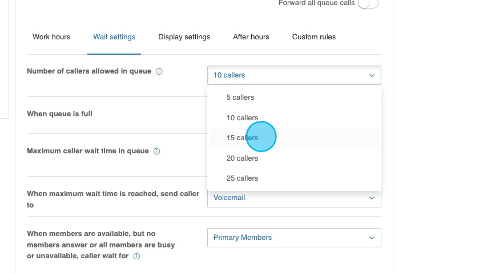The height and width of the screenshot is (273, 491).
Task: Choose 10 callers option in the list
Action: [x=242, y=118]
